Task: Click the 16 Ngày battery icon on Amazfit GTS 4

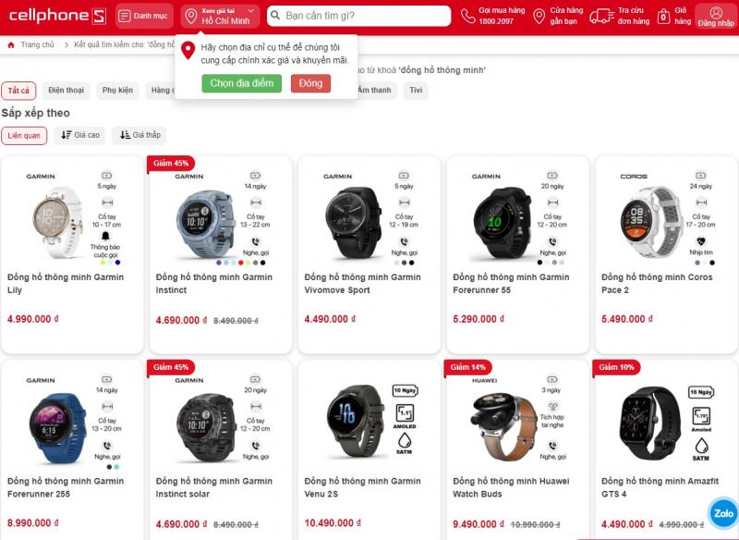Action: tap(701, 392)
